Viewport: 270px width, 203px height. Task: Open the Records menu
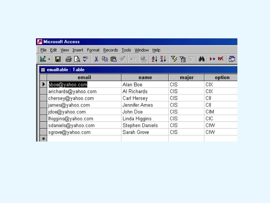[x=111, y=50]
